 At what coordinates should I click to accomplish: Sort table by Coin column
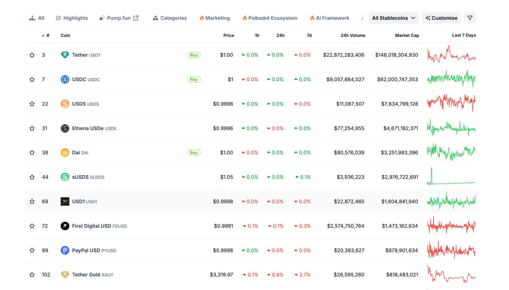65,36
